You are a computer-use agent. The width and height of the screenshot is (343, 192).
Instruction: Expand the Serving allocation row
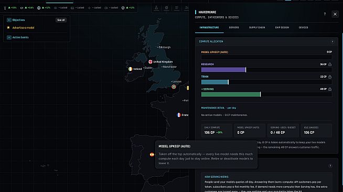pos(207,89)
